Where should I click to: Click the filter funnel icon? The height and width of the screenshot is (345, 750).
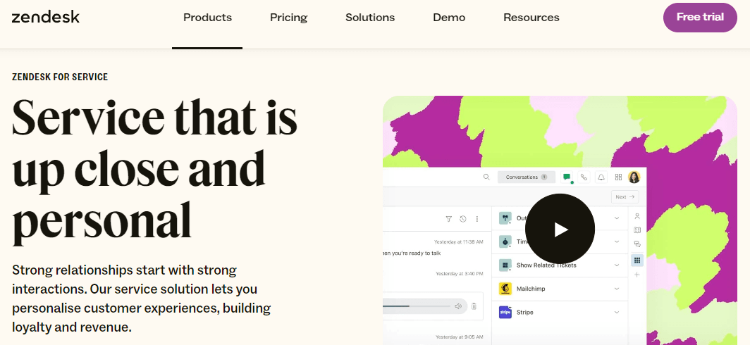[x=448, y=219]
